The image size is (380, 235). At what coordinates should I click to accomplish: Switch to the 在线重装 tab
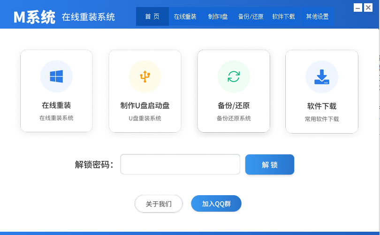pyautogui.click(x=185, y=16)
